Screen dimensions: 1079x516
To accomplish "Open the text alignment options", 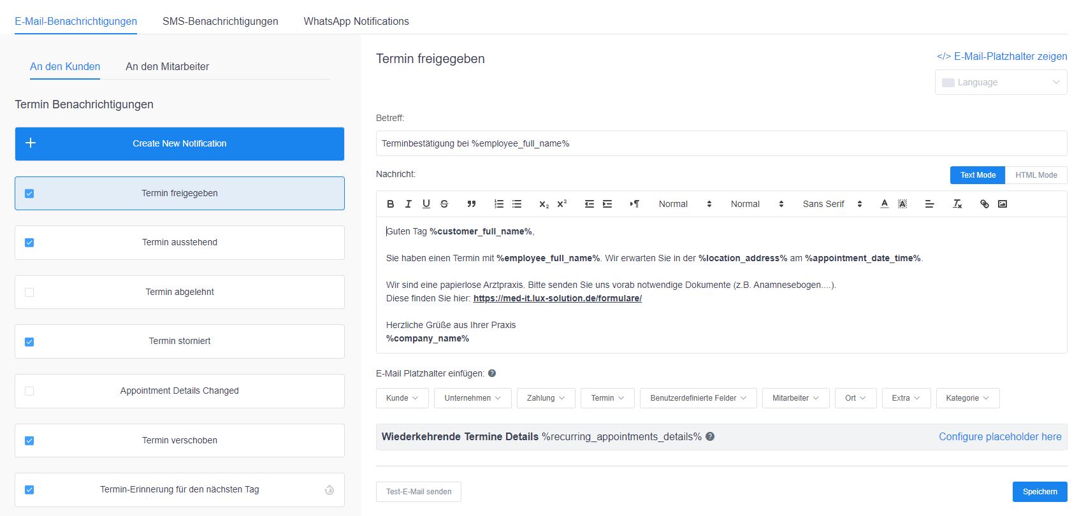I will click(x=930, y=204).
